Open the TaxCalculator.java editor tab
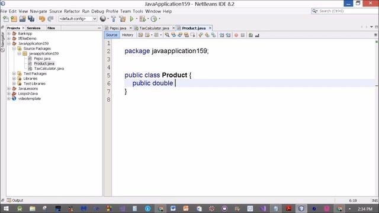This screenshot has height=213, width=379. pyautogui.click(x=154, y=28)
